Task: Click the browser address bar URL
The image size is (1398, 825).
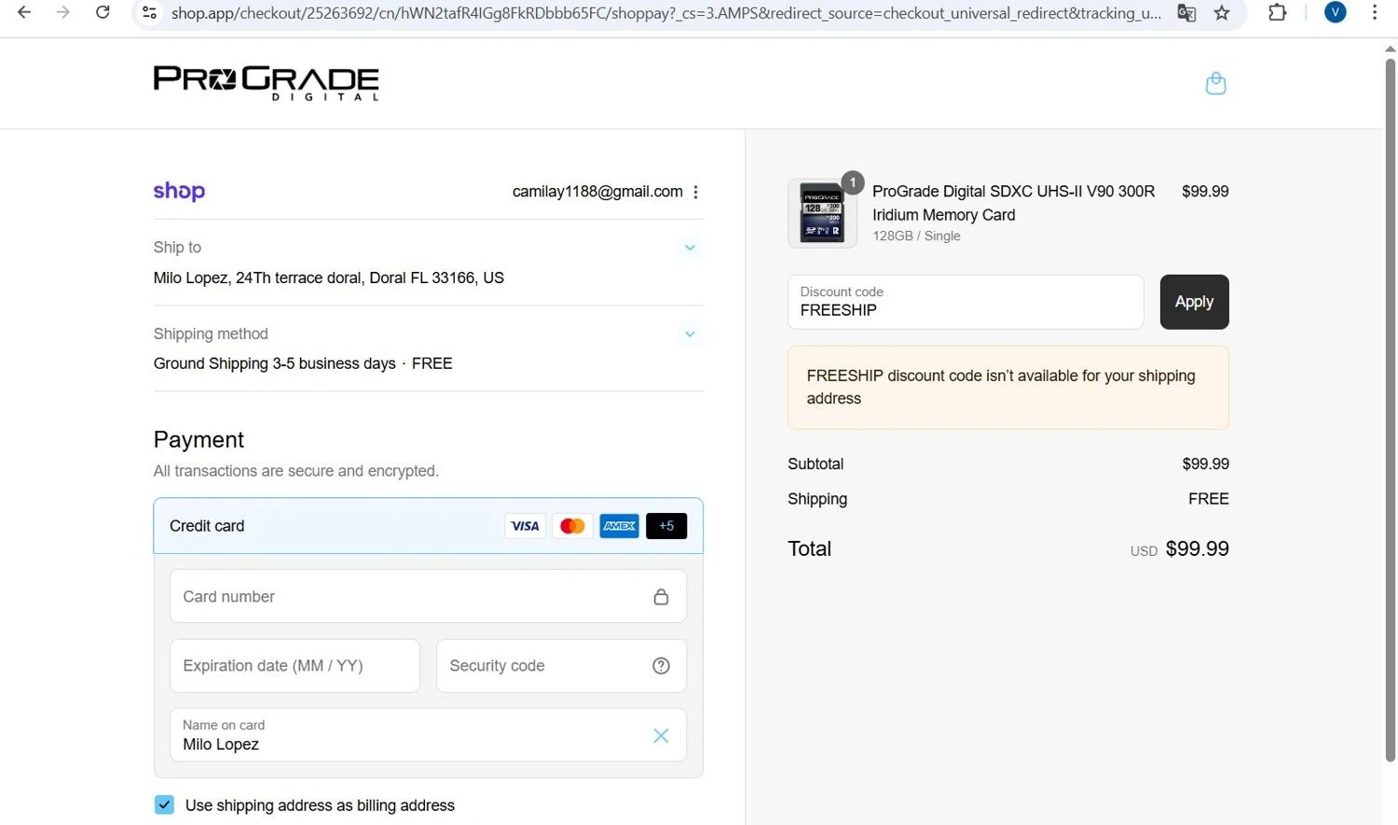Action: tap(665, 13)
